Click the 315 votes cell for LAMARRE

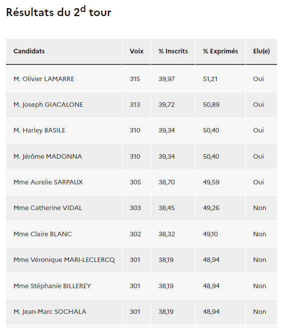pos(135,79)
